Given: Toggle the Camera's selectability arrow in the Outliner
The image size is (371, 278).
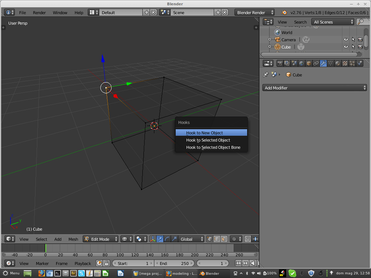Looking at the screenshot, I should [353, 39].
